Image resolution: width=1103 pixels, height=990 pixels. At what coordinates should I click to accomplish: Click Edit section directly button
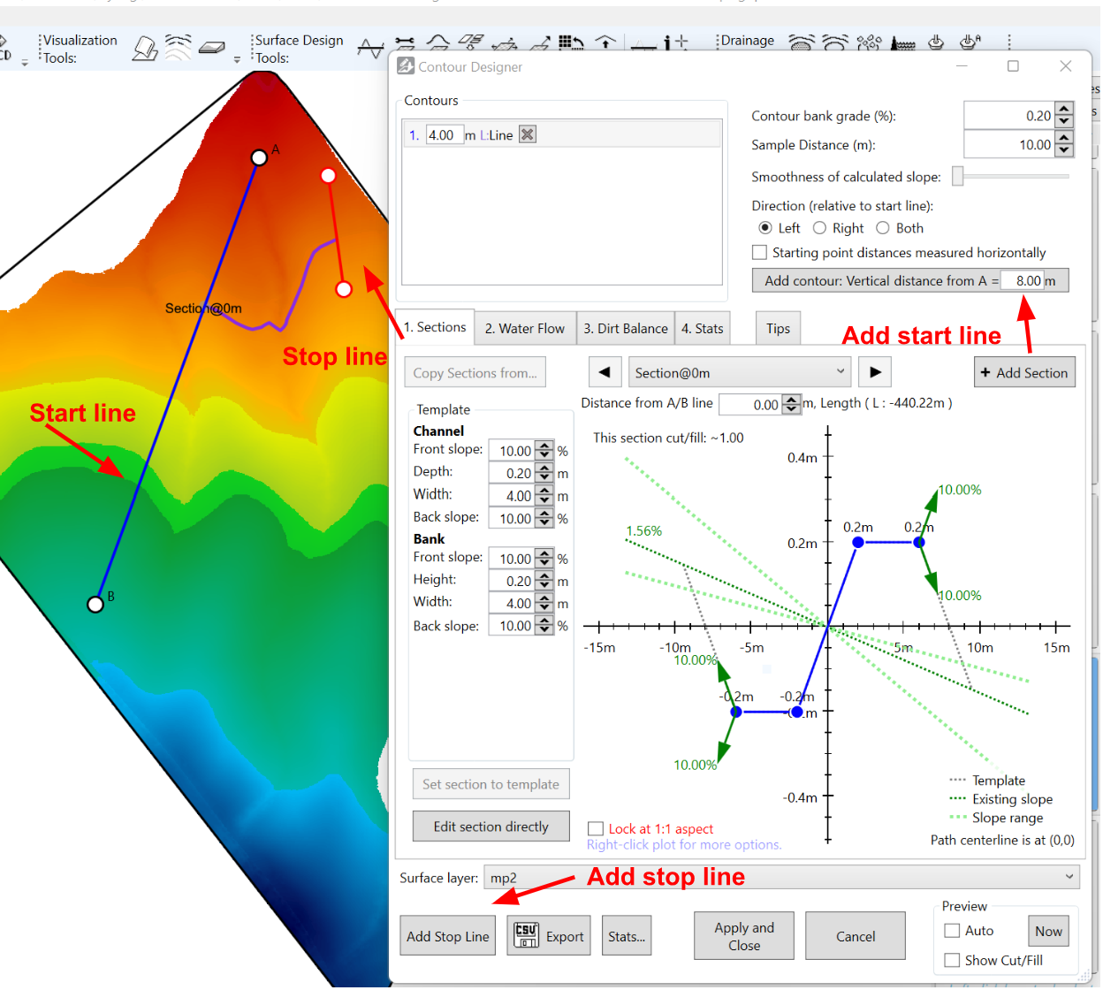click(x=491, y=826)
